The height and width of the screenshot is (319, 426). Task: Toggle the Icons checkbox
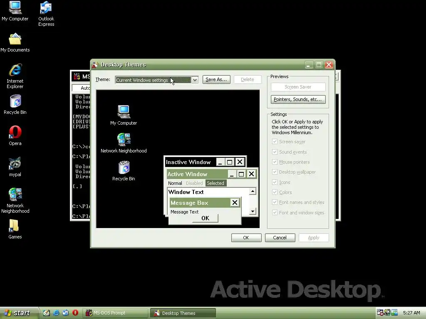point(275,182)
